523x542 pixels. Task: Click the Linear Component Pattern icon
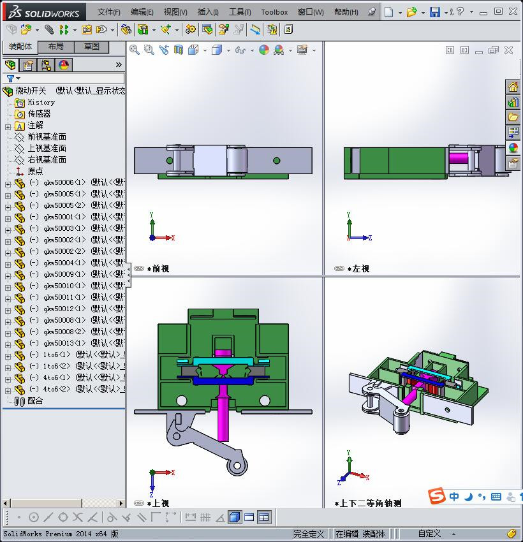64,30
